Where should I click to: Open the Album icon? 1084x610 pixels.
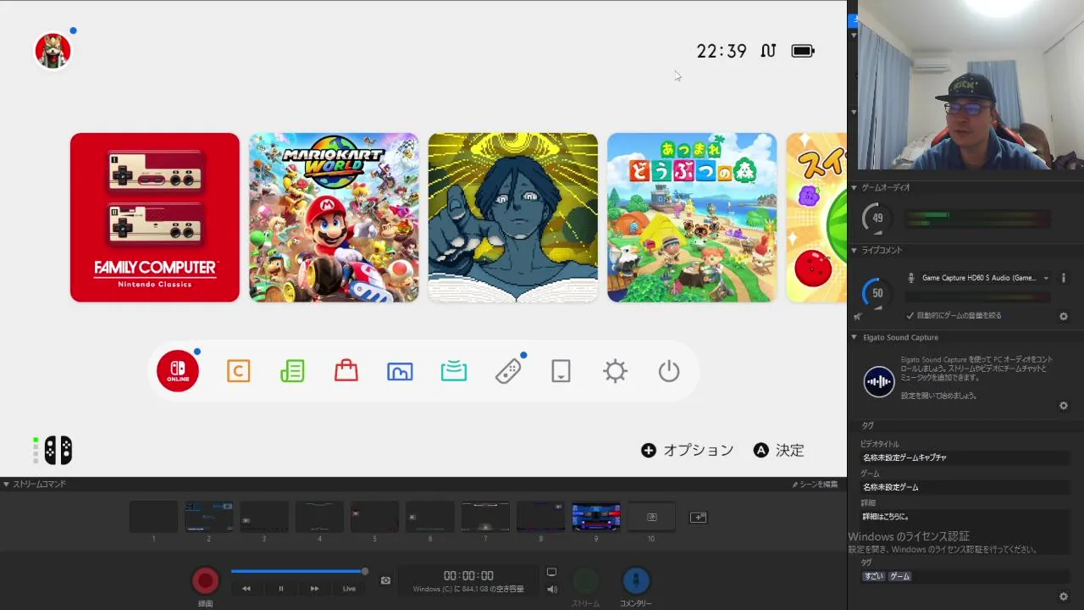click(400, 371)
